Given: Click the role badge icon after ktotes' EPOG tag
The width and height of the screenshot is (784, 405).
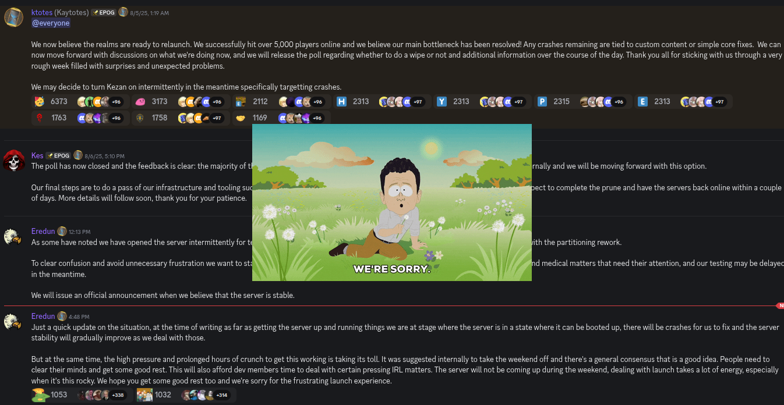Looking at the screenshot, I should point(123,12).
